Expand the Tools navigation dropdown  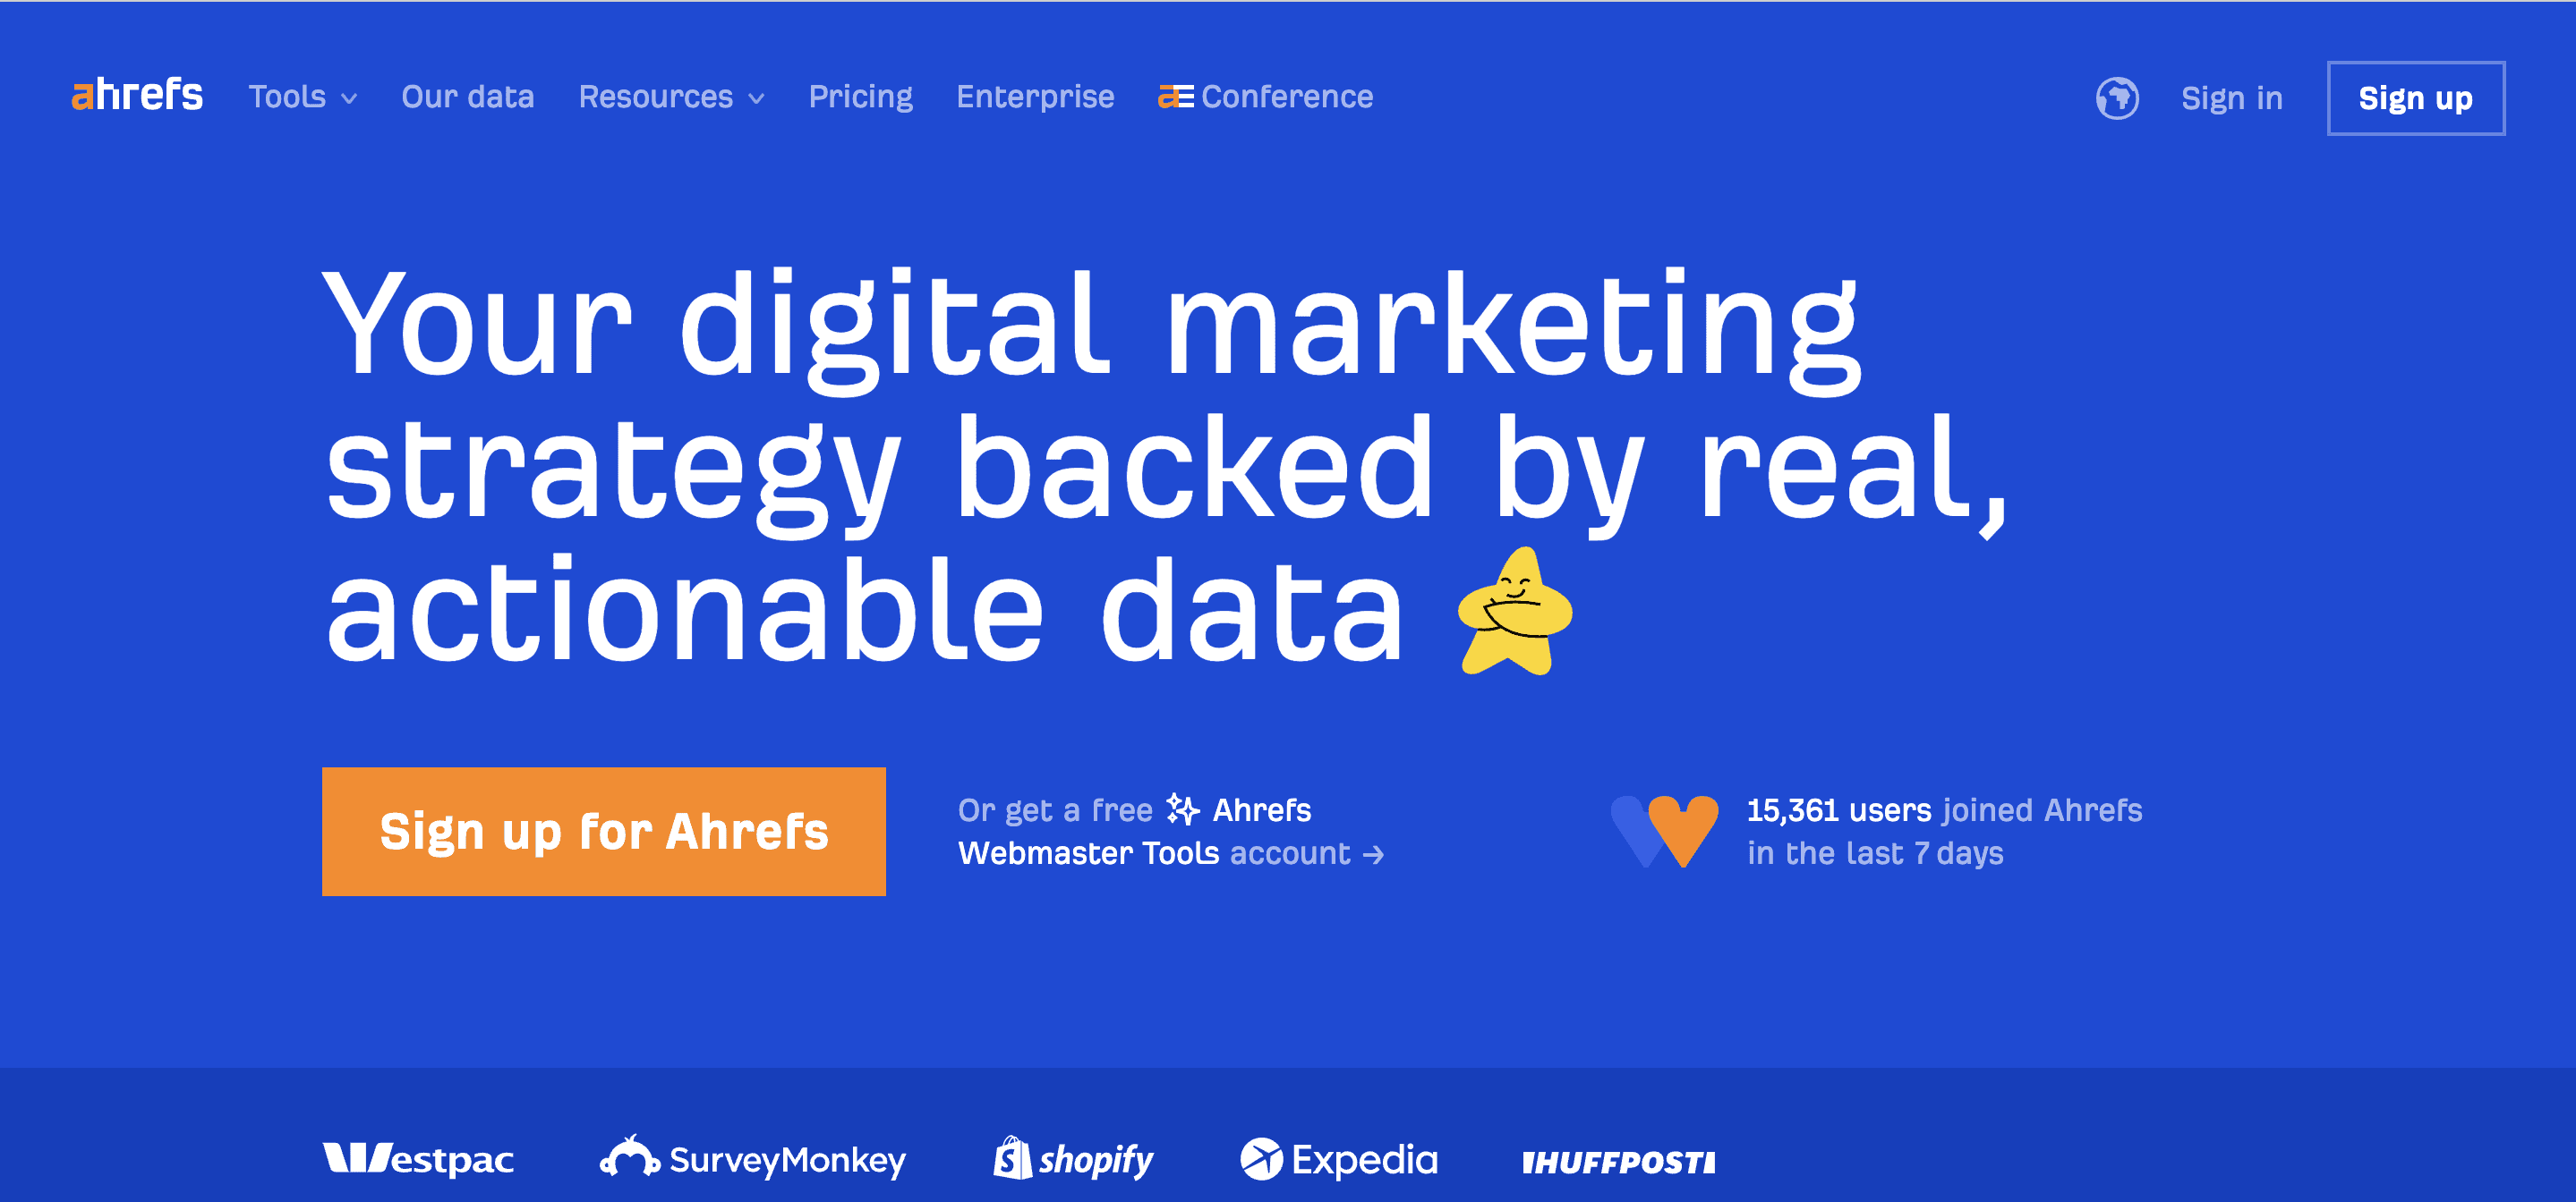click(301, 97)
